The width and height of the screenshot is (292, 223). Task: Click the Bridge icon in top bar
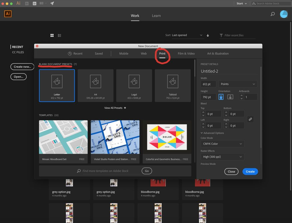(27, 3)
